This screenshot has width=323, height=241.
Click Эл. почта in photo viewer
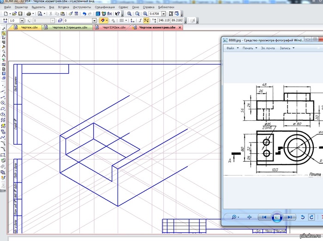(x=268, y=48)
